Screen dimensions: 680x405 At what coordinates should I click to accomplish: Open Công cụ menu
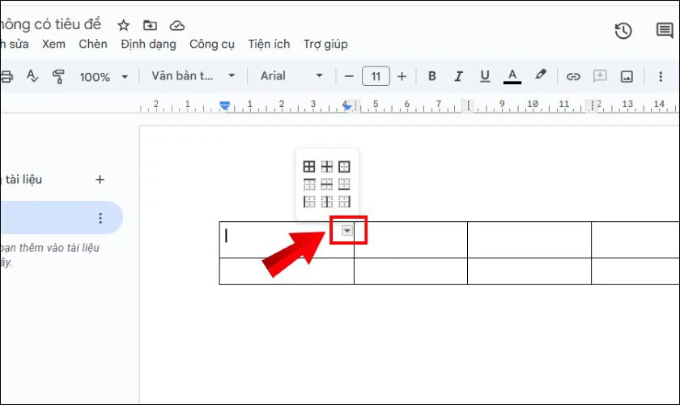[x=211, y=45]
